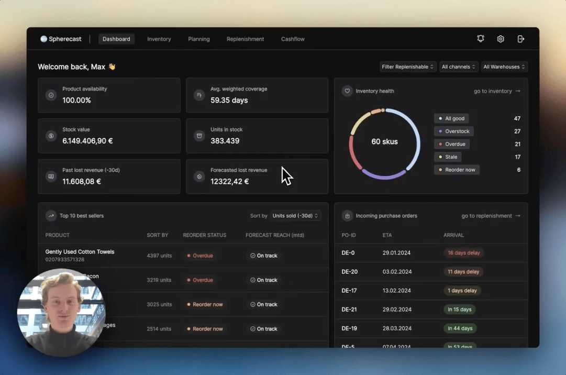Click the Product availability card icon
Screen dimensions: 566x375
coord(51,95)
